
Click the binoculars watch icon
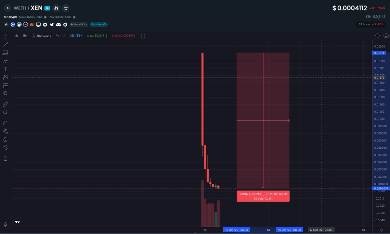click(57, 8)
